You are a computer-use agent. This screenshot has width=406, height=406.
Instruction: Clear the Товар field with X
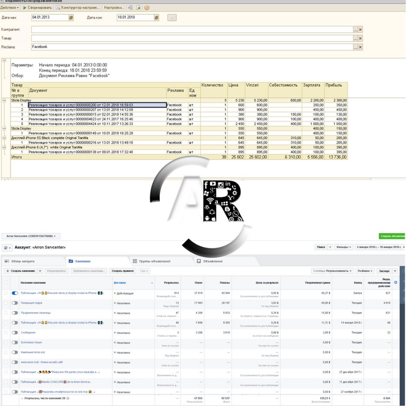coord(360,38)
